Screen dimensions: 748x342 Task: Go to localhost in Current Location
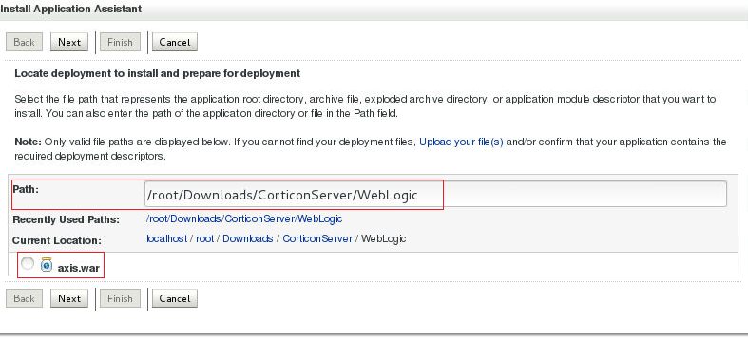pos(167,238)
